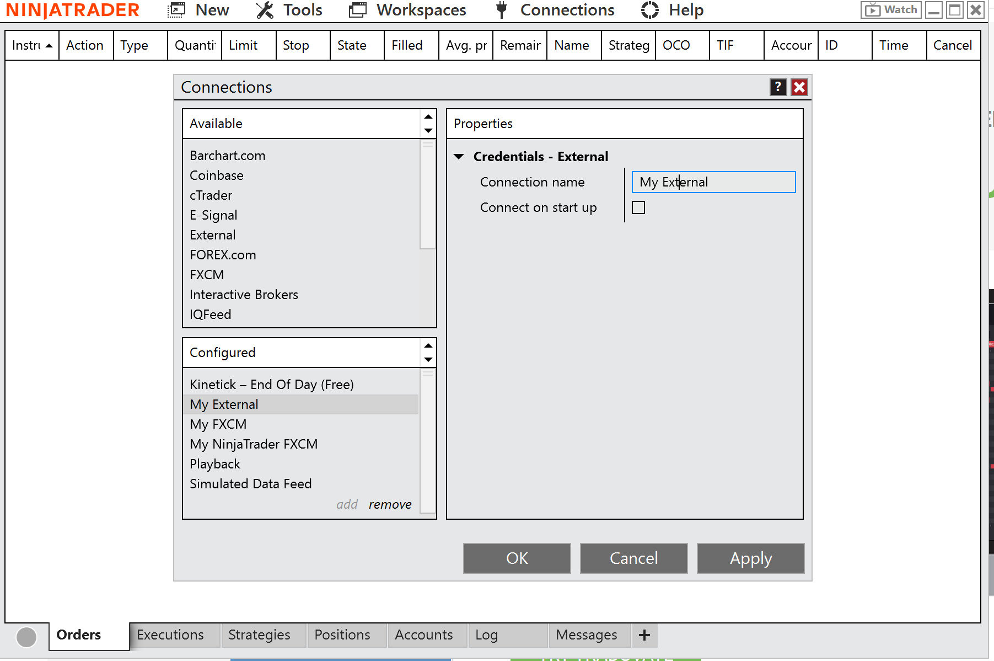Viewport: 994px width, 661px height.
Task: Click the Connection name input field
Action: [713, 182]
